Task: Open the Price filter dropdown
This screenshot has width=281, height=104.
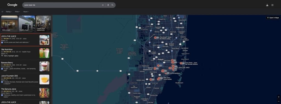Action: point(17,11)
